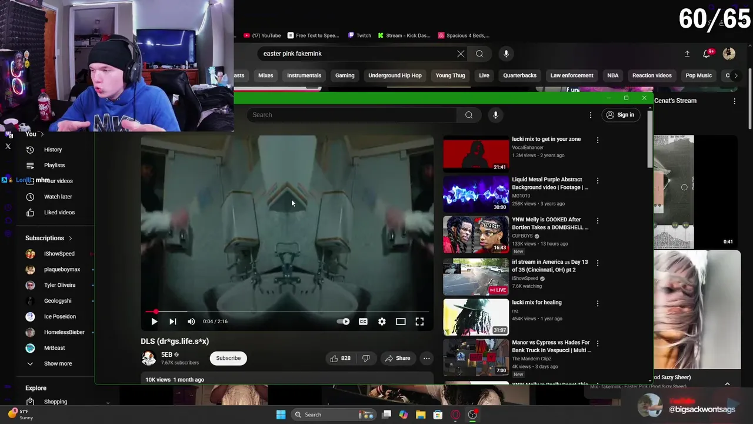Play the DLS video
This screenshot has height=424, width=753.
(x=154, y=322)
